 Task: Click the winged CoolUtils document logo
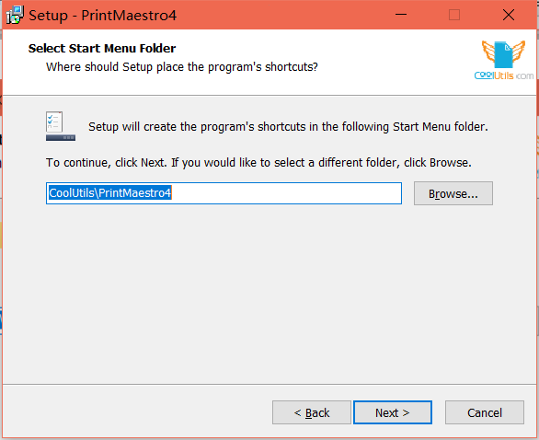coord(504,54)
